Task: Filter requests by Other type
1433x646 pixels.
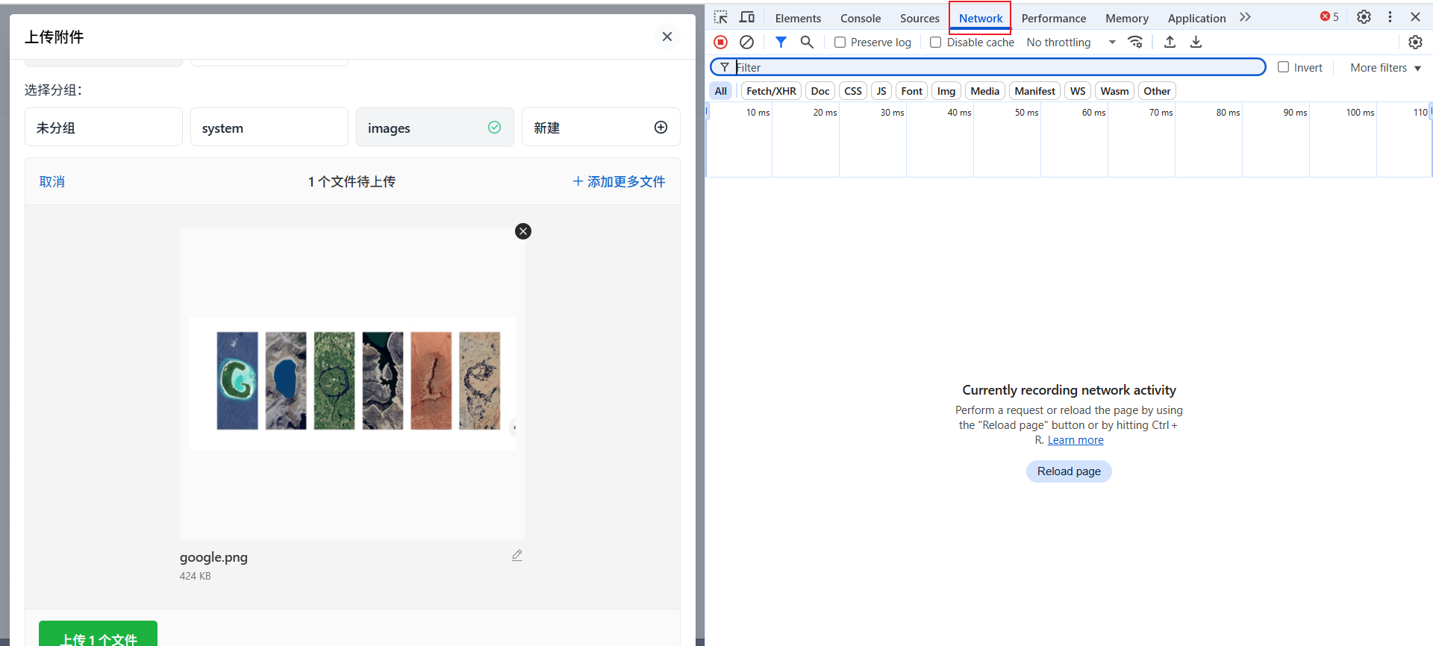Action: [x=1157, y=91]
